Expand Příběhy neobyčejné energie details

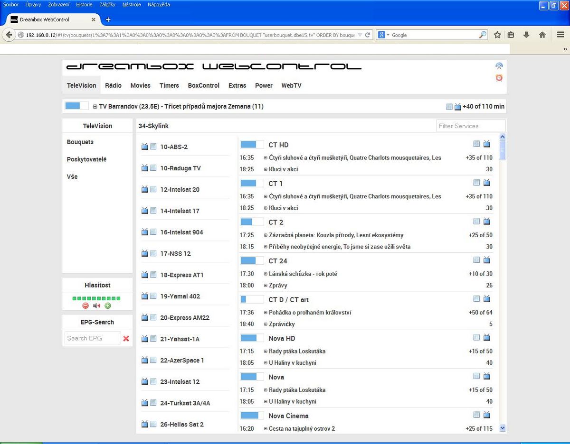[x=266, y=247]
